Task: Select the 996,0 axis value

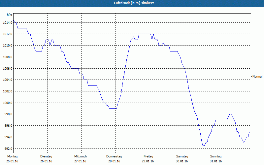Action: click(8, 126)
